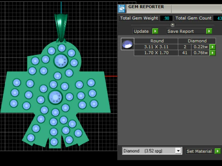Click the green arrow beside Update
The image size is (222, 166).
click(x=155, y=31)
